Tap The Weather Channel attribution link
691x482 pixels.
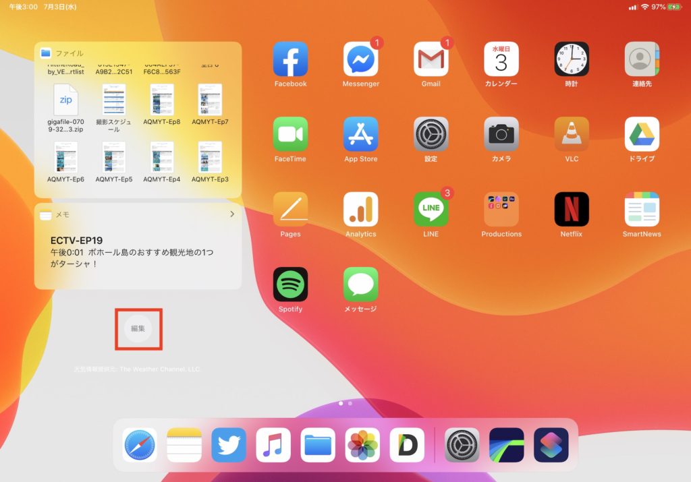tap(137, 369)
